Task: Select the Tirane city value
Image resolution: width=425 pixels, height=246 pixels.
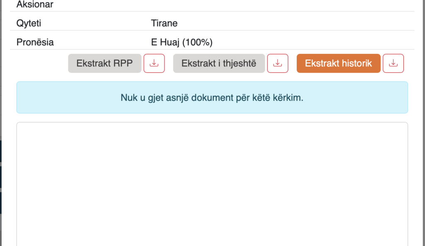Action: pyautogui.click(x=164, y=23)
